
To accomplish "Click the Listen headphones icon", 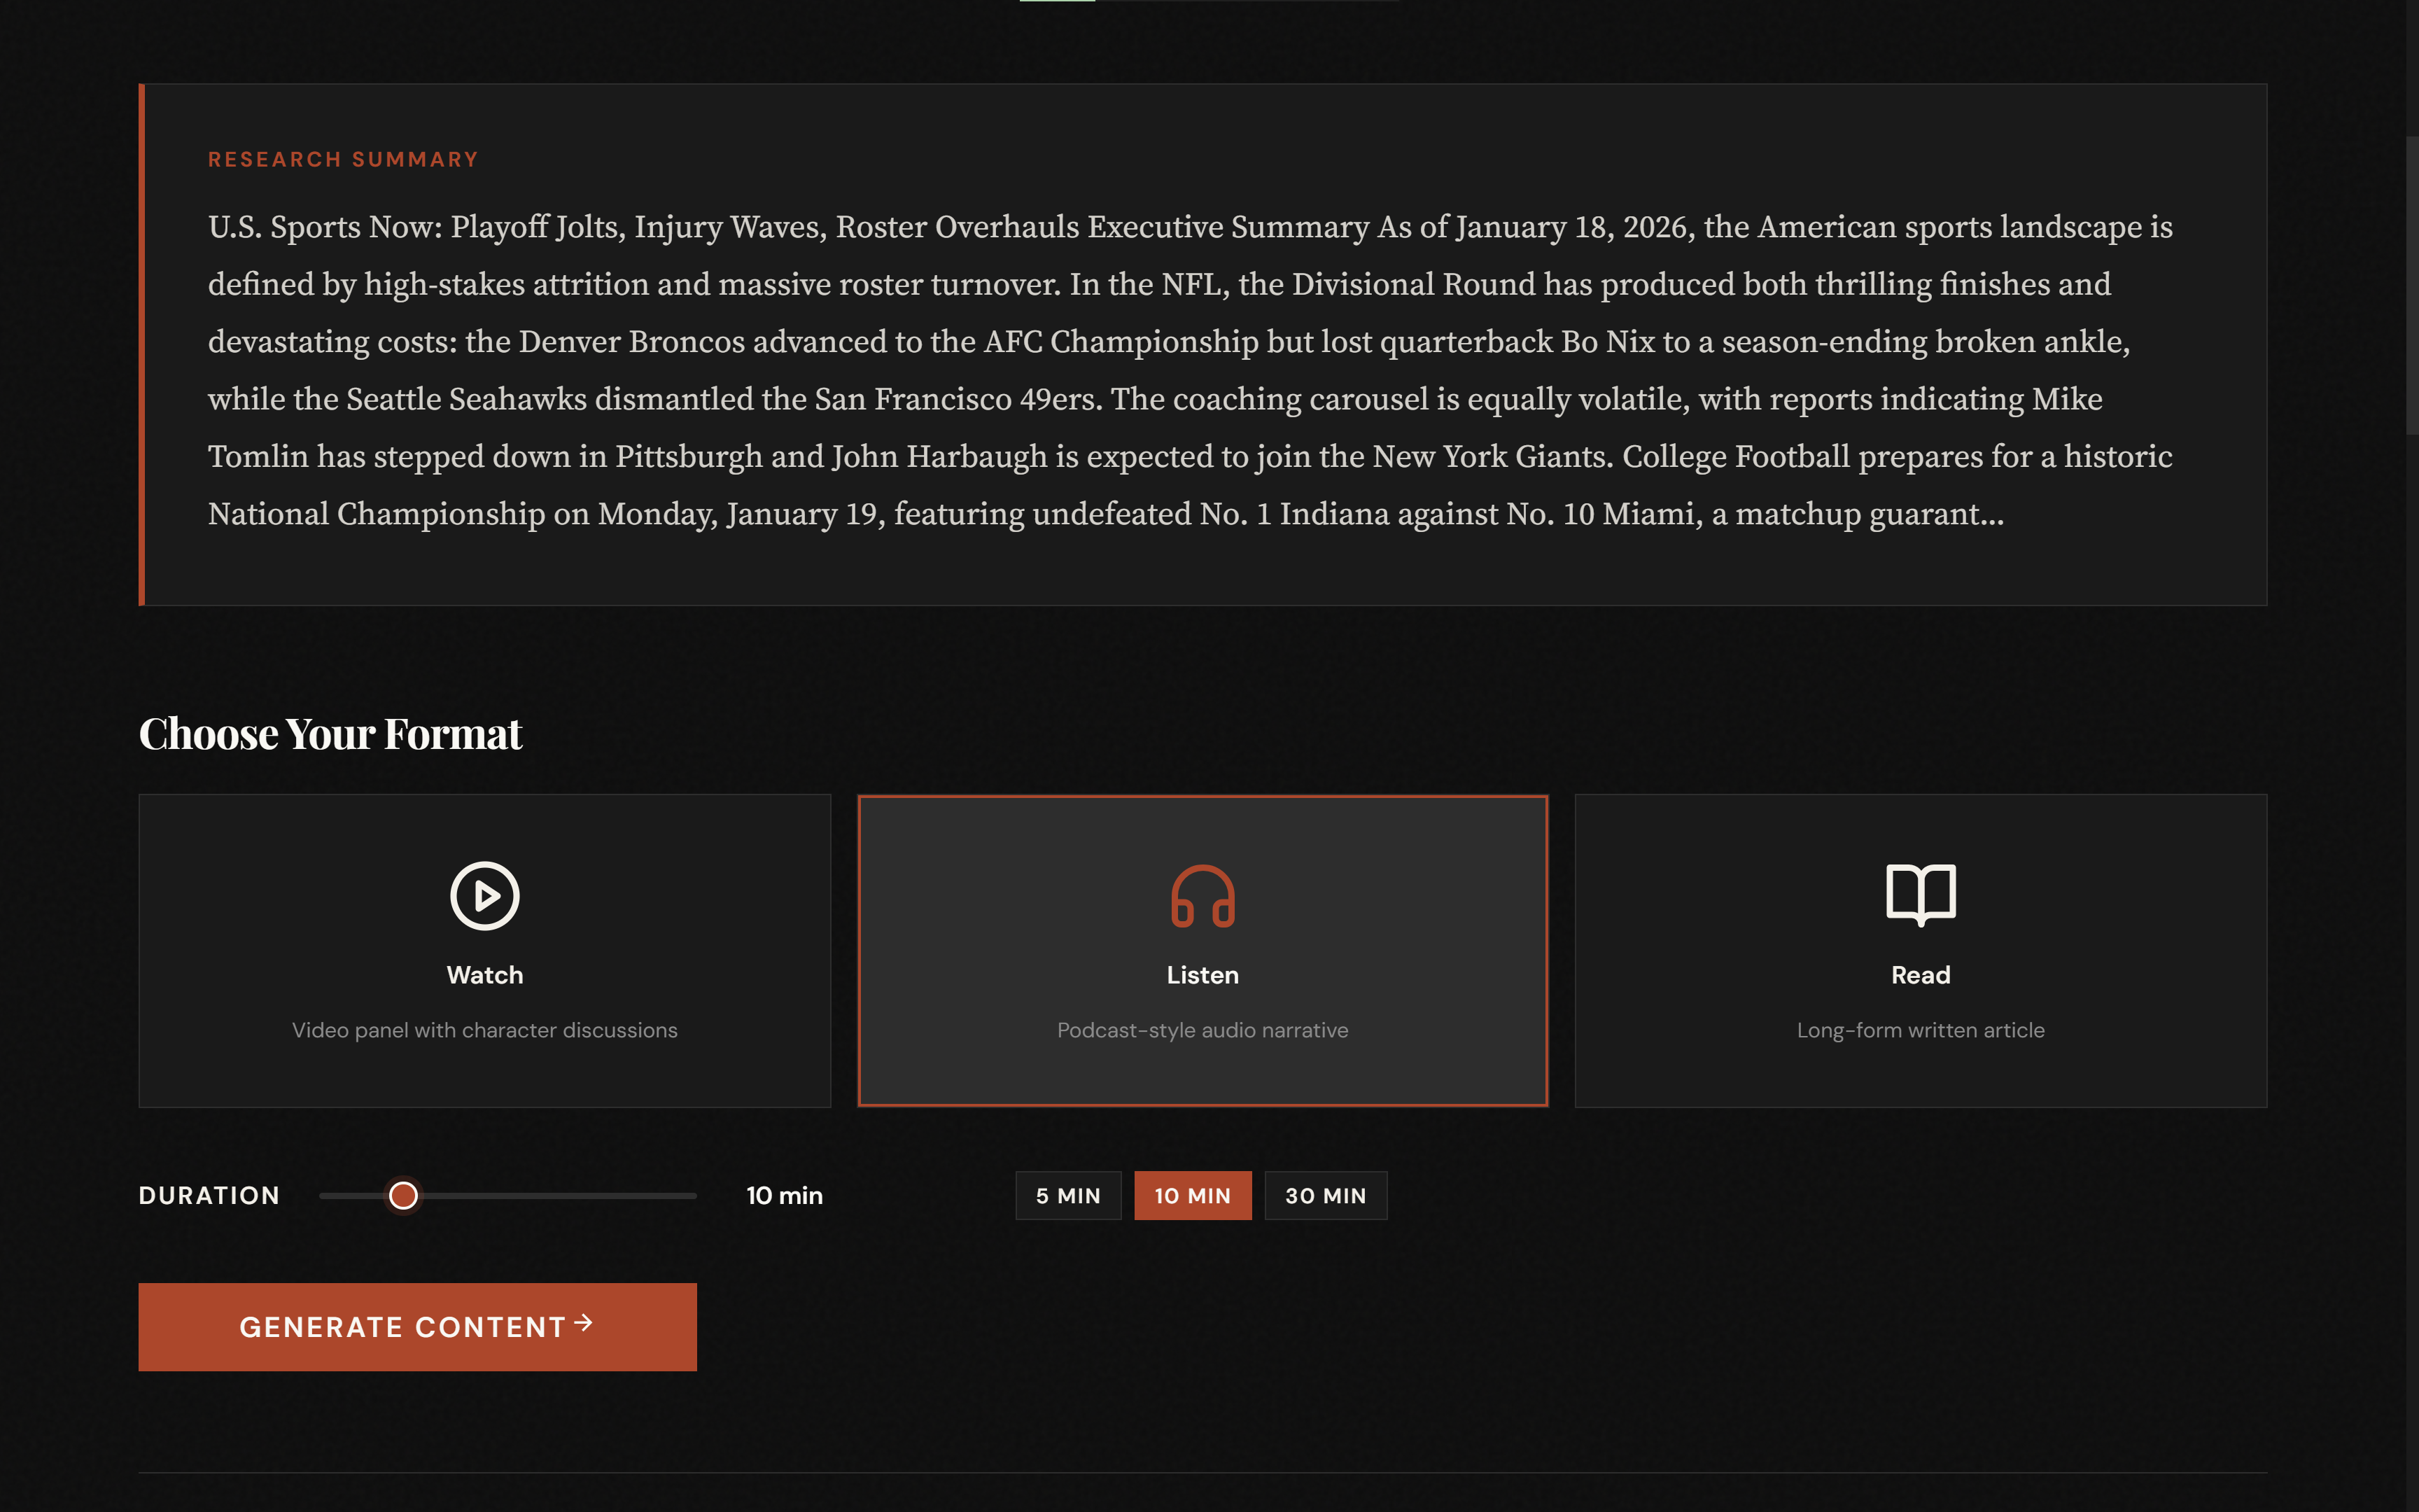I will click(1203, 896).
